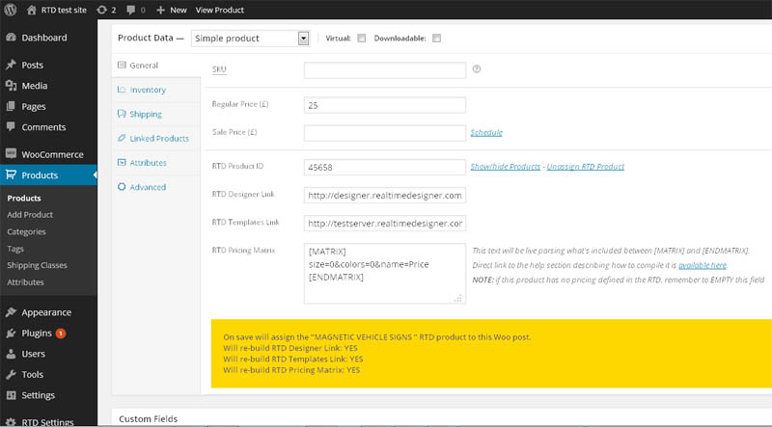This screenshot has width=772, height=427.
Task: Open Add Product submenu item
Action: pos(30,215)
